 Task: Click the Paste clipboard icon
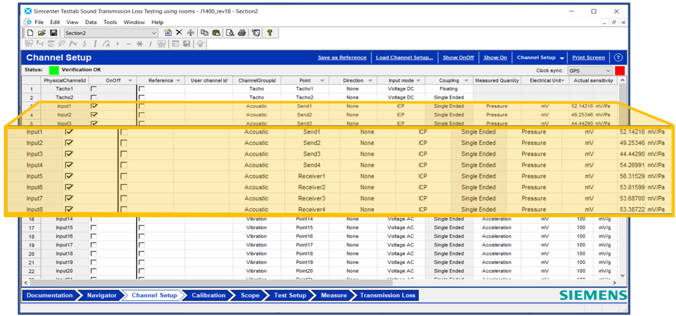coord(216,33)
